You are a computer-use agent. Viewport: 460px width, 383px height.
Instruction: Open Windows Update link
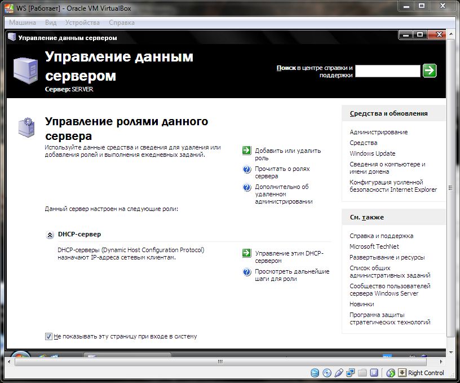(x=372, y=153)
